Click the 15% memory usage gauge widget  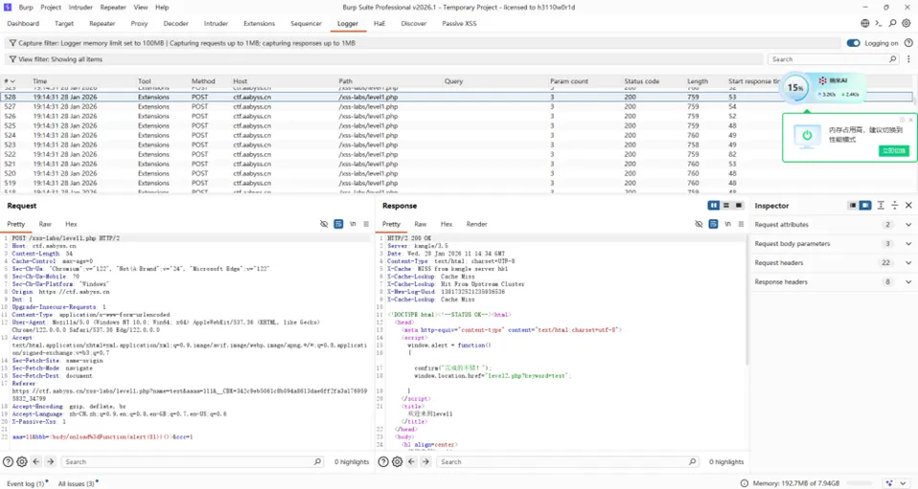pyautogui.click(x=795, y=88)
